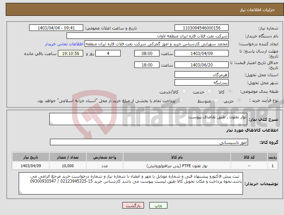This screenshot has height=215, width=284.
Task: Click the PTFE teflon tape item name cell
Action: point(177,166)
